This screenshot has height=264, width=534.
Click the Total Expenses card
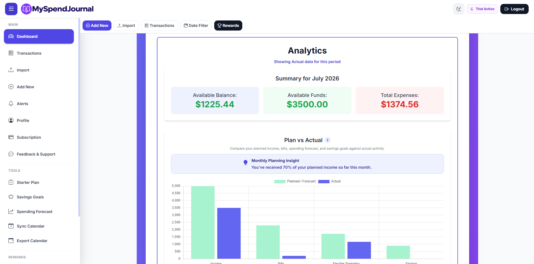pyautogui.click(x=400, y=100)
